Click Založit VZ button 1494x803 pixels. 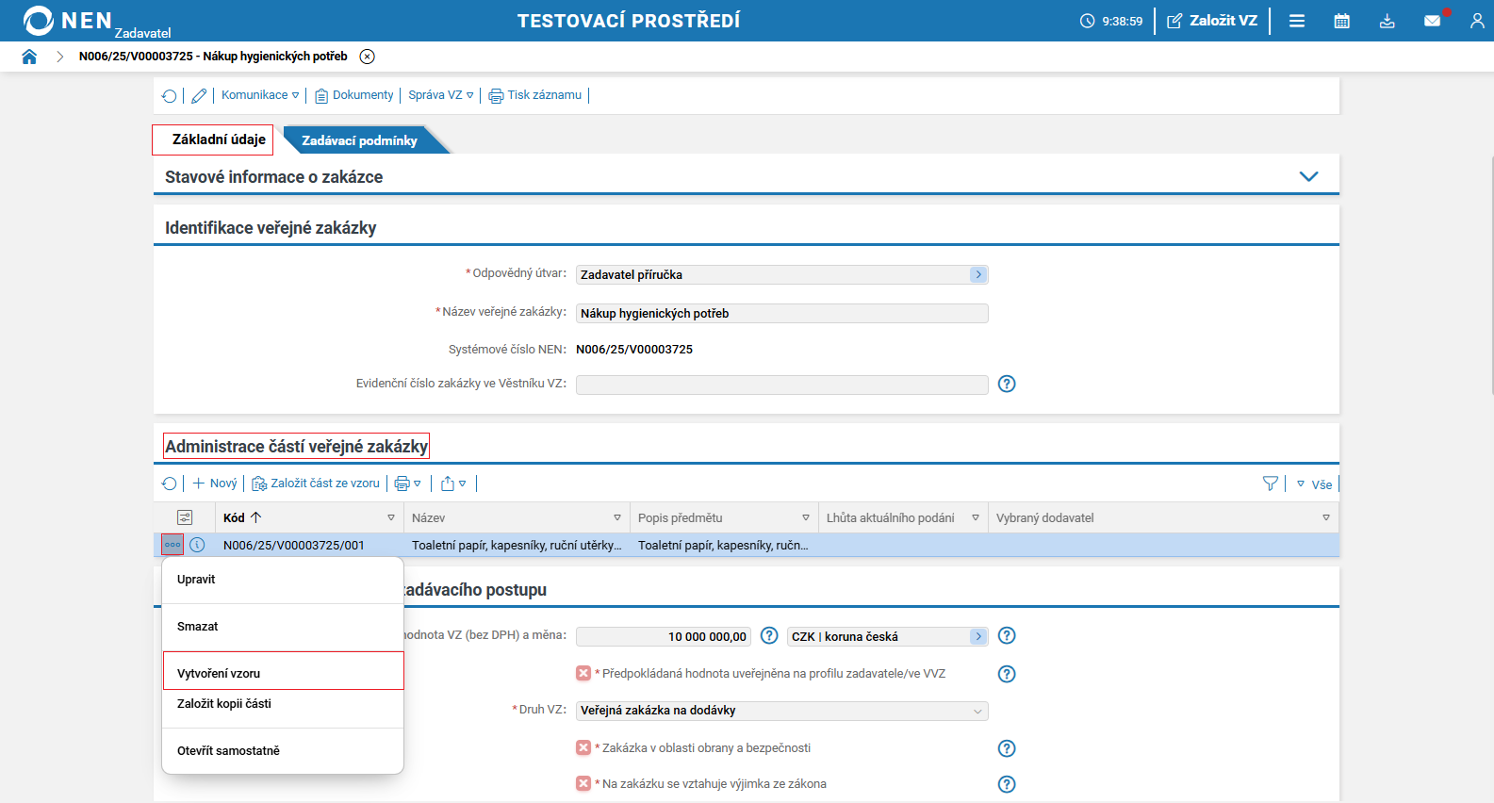click(x=1212, y=21)
